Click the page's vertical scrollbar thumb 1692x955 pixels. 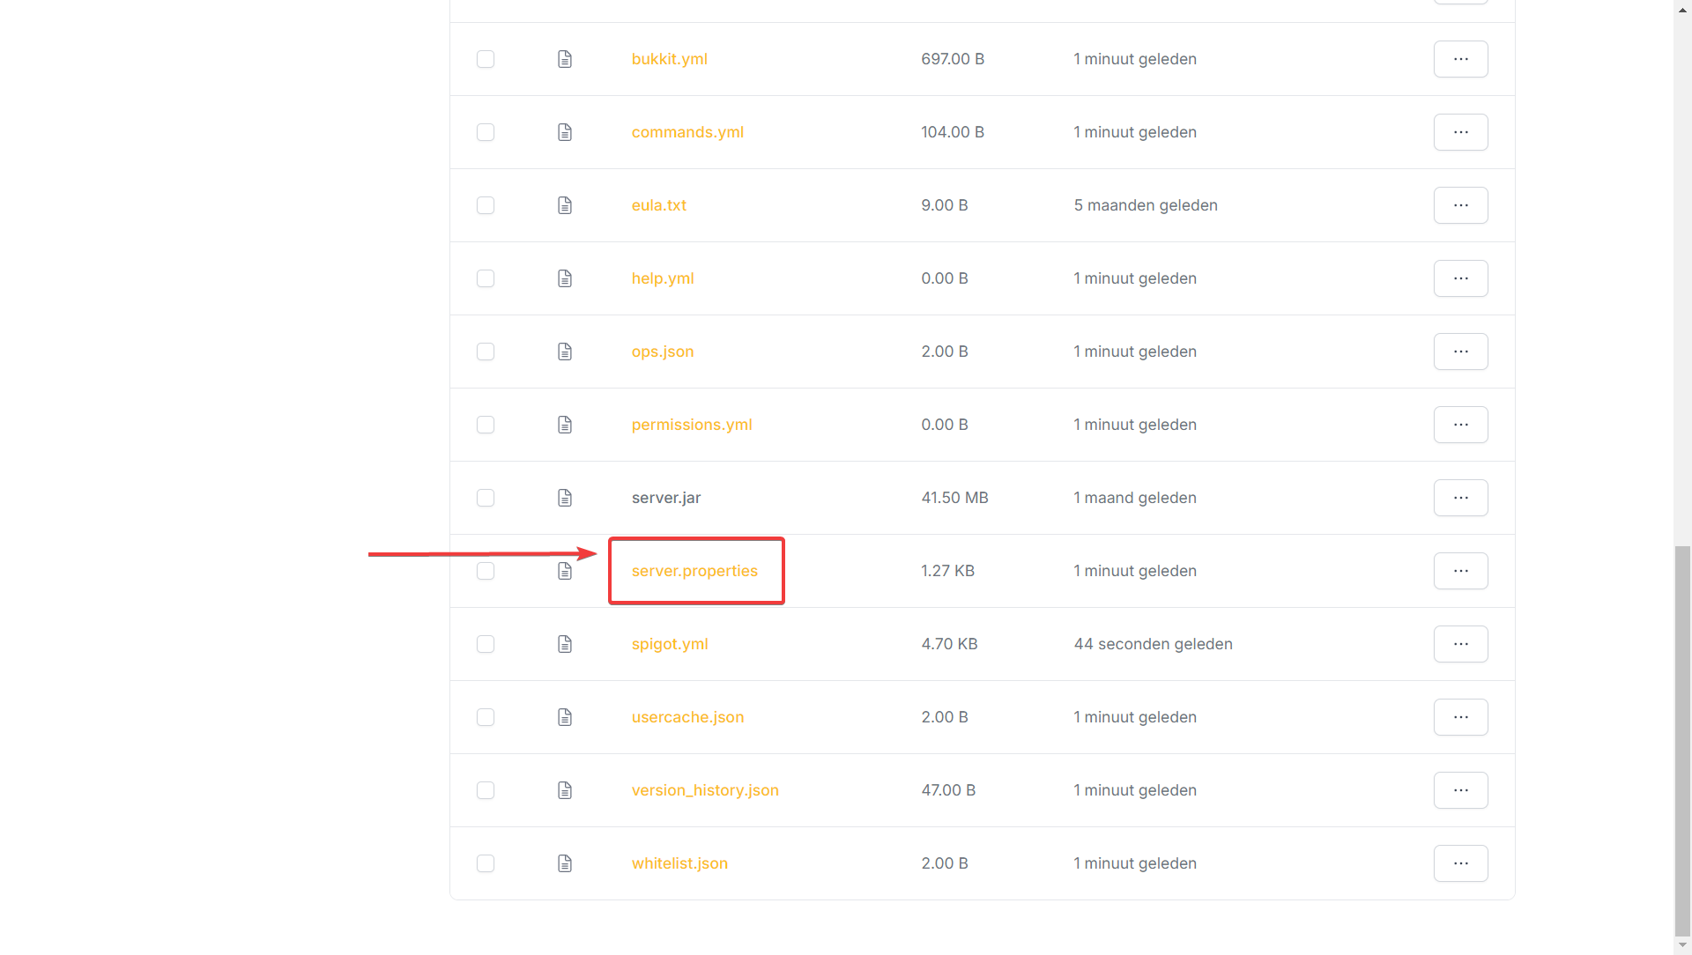tap(1682, 740)
